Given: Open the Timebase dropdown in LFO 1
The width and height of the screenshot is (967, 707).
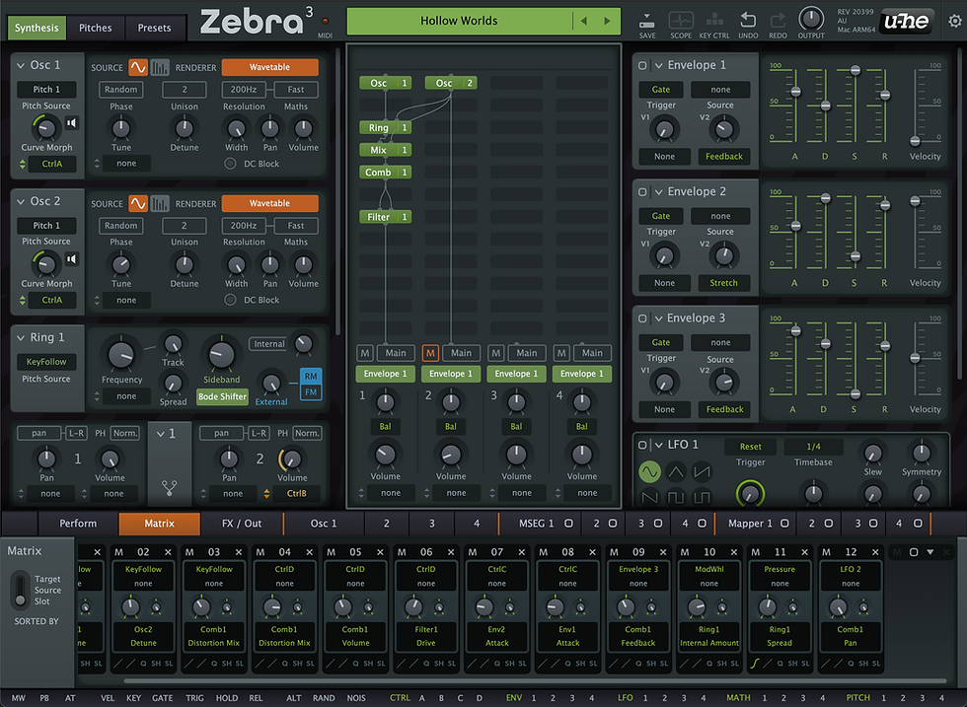Looking at the screenshot, I should 813,446.
